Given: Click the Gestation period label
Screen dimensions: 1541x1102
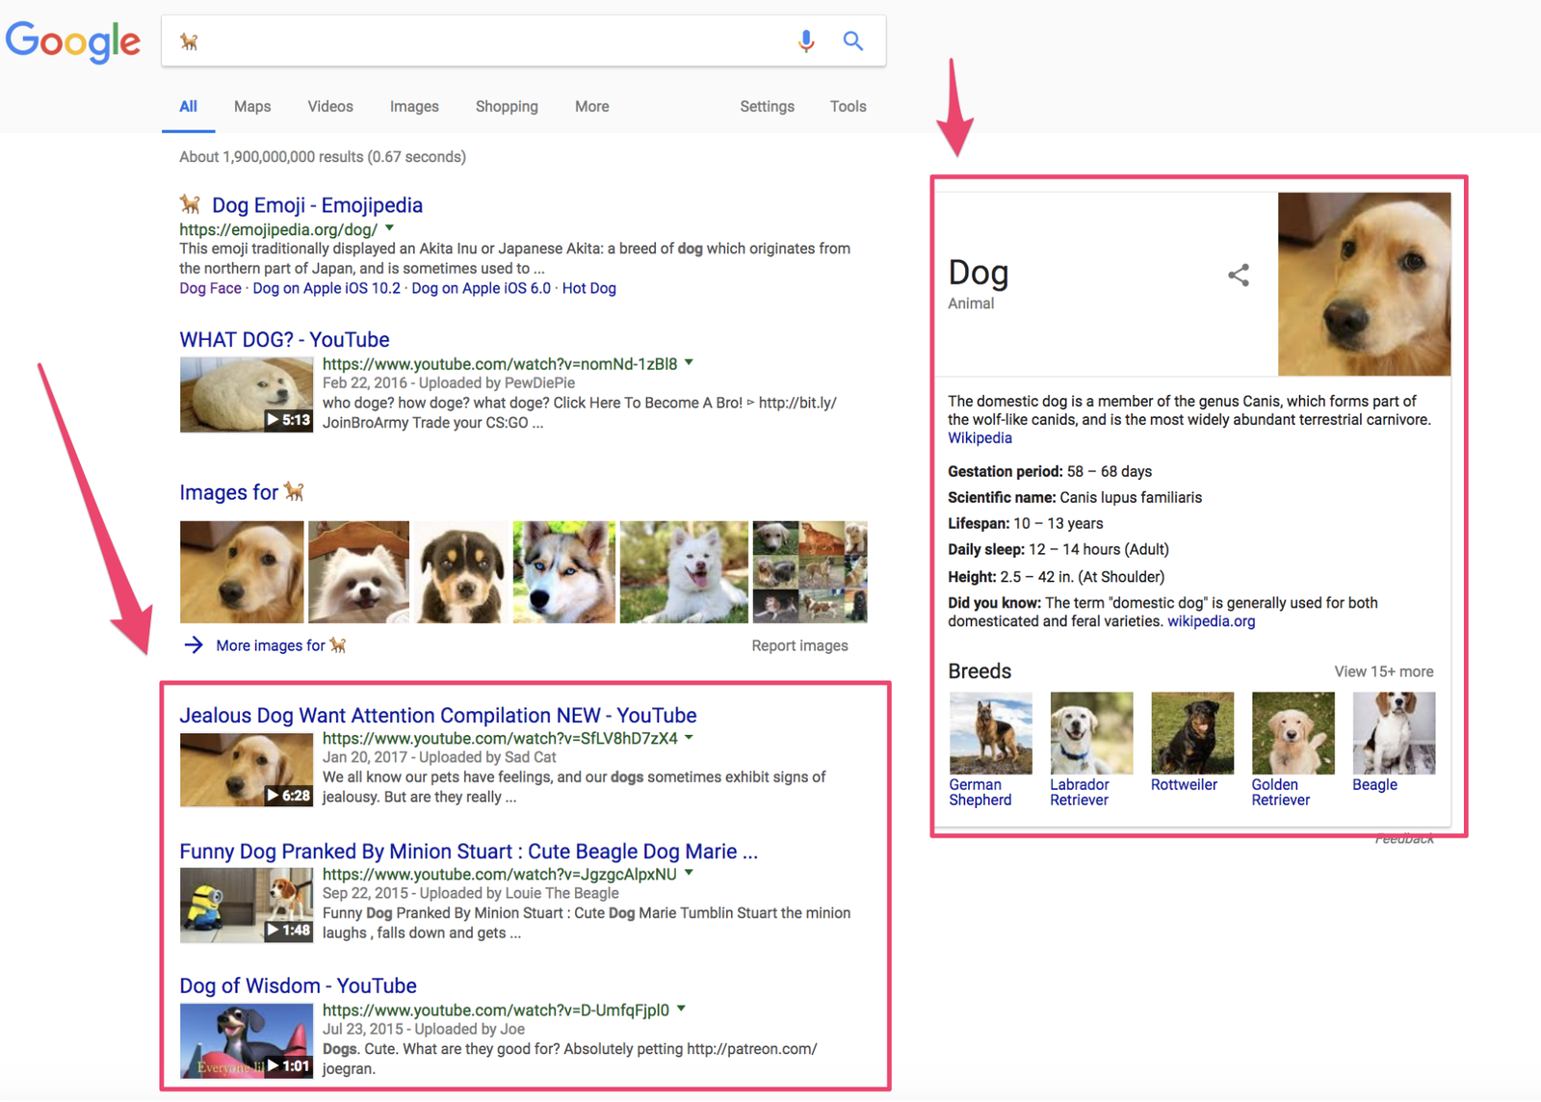Looking at the screenshot, I should 1006,472.
